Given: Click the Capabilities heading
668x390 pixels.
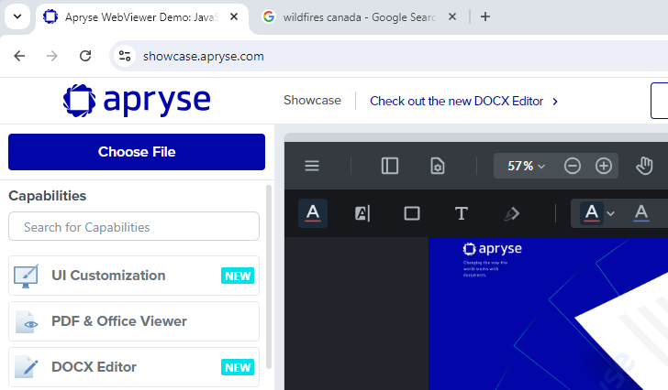Looking at the screenshot, I should 48,195.
